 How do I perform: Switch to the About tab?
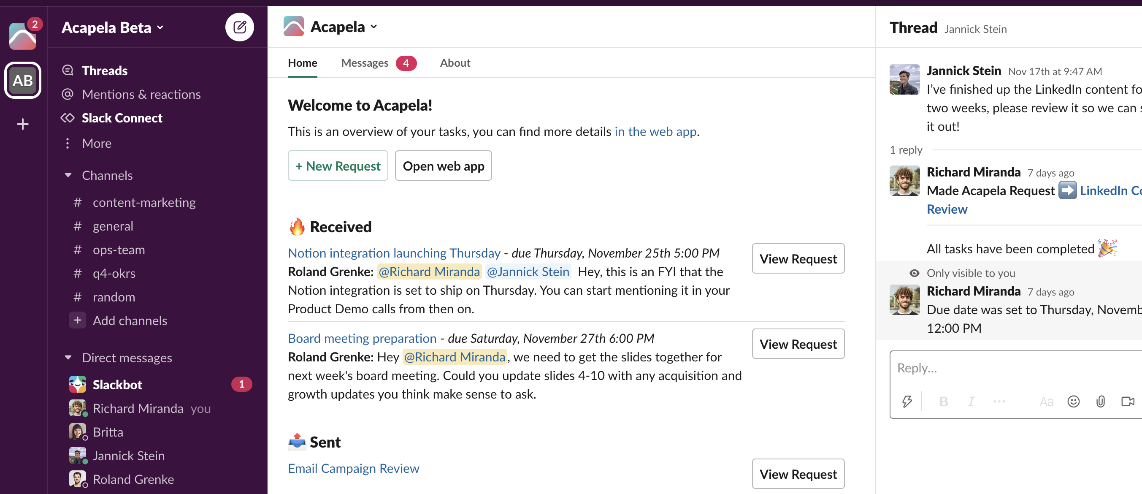[x=455, y=63]
